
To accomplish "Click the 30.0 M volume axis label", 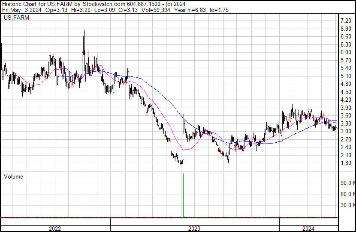I will (x=347, y=206).
